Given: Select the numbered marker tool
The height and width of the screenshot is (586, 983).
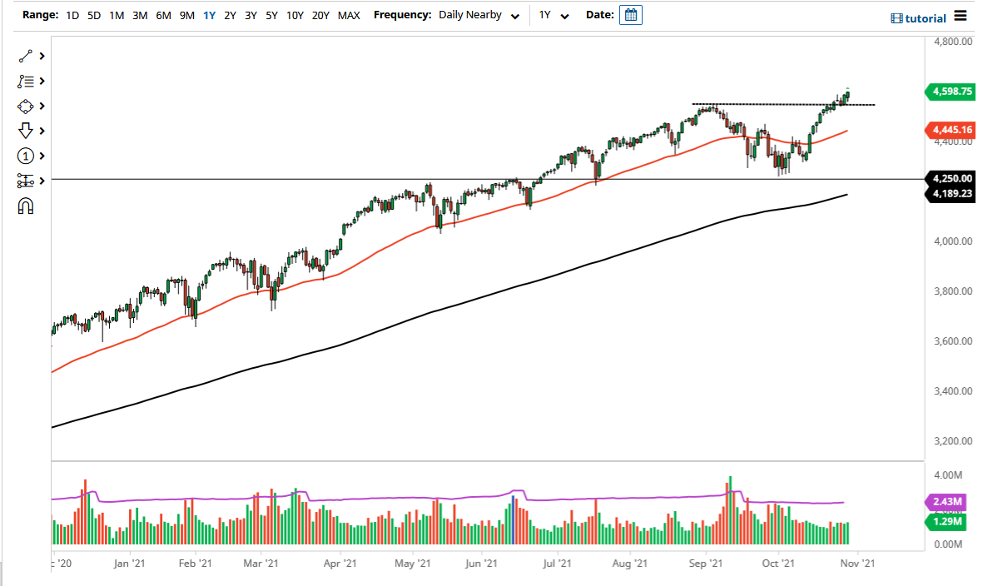Looking at the screenshot, I should tap(24, 156).
